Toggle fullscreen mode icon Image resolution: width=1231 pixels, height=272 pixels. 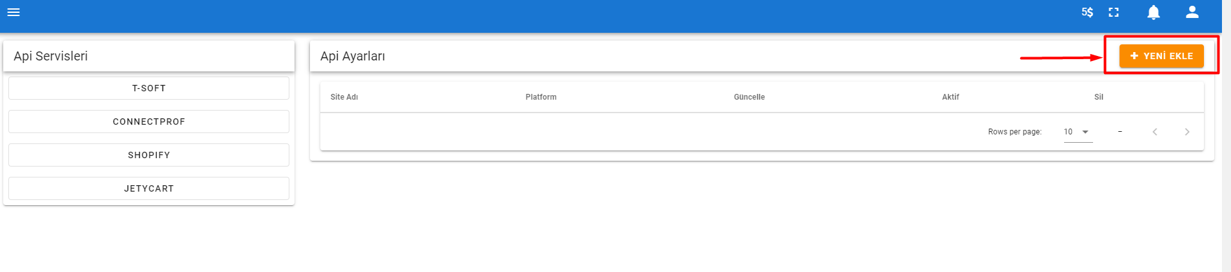[1114, 12]
